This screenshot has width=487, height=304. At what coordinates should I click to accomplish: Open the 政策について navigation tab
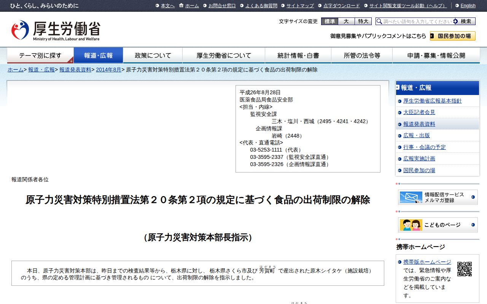point(153,55)
